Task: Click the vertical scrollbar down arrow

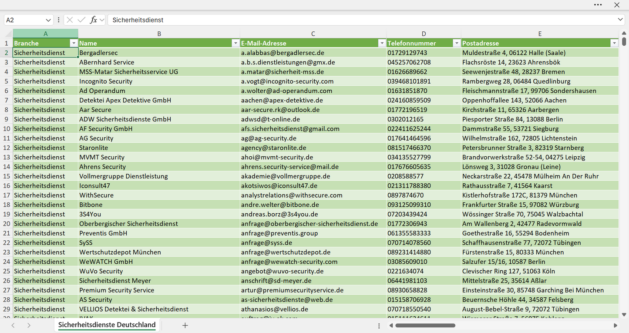Action: click(x=624, y=315)
